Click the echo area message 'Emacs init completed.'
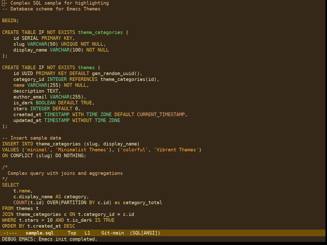 point(68,239)
